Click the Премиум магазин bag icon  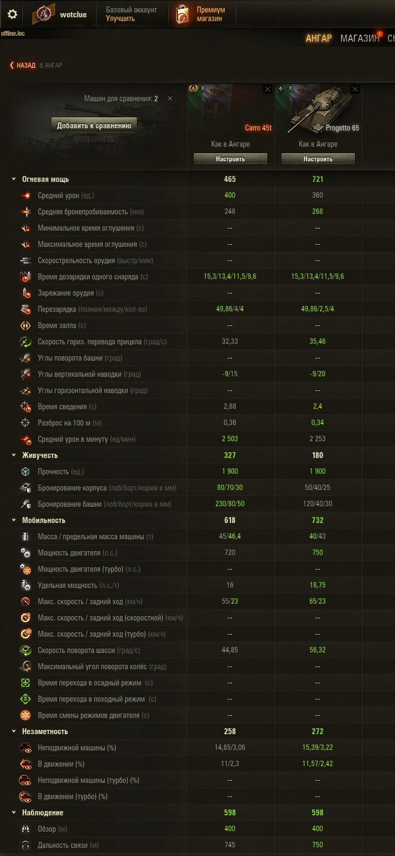point(182,15)
